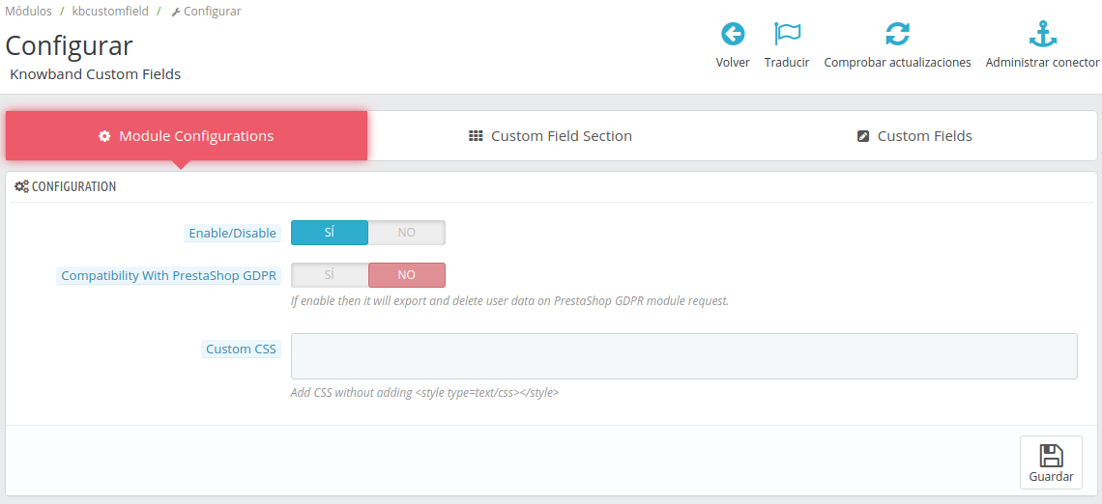
Task: Click the Comprobar actualizaciones refresh icon
Action: pos(897,35)
